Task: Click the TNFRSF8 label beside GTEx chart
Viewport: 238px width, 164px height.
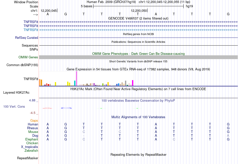Action: click(x=31, y=79)
